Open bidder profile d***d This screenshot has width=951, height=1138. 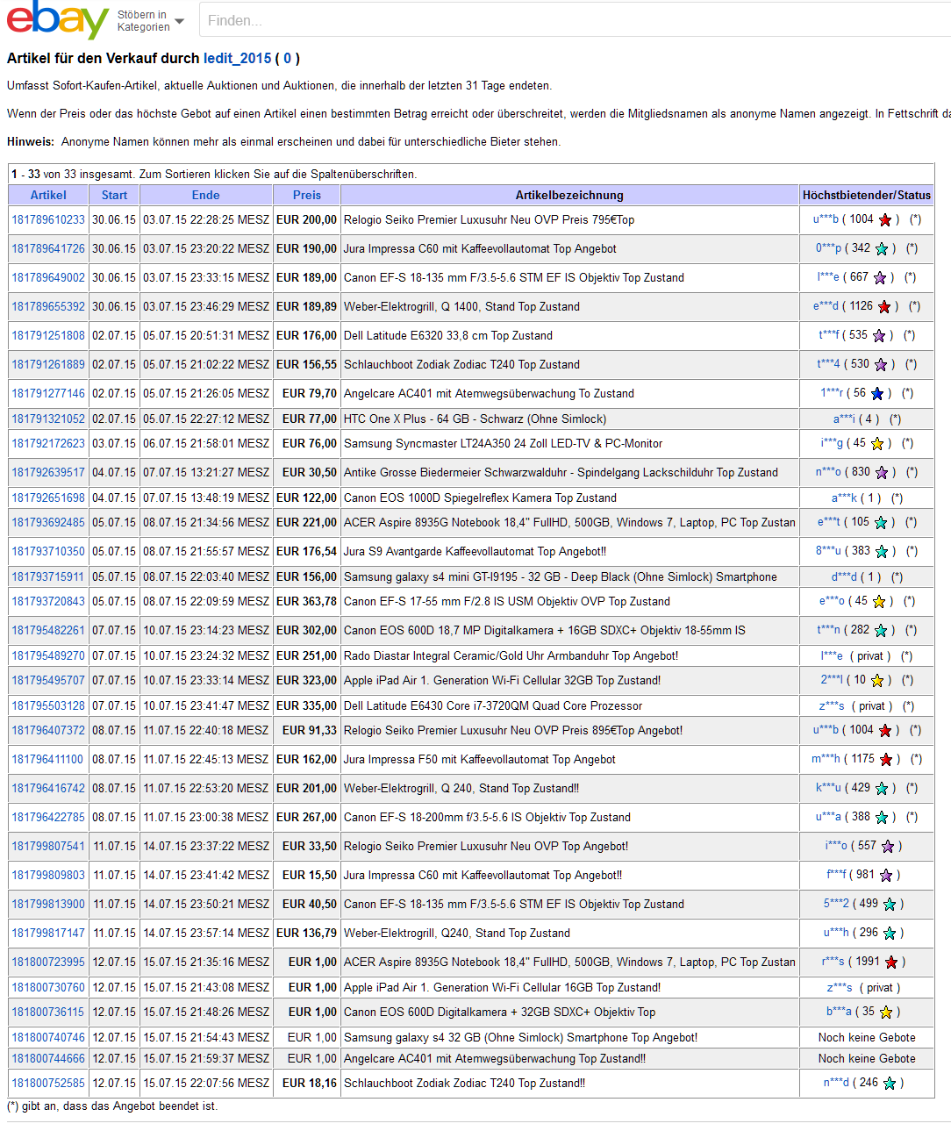pyautogui.click(x=844, y=577)
